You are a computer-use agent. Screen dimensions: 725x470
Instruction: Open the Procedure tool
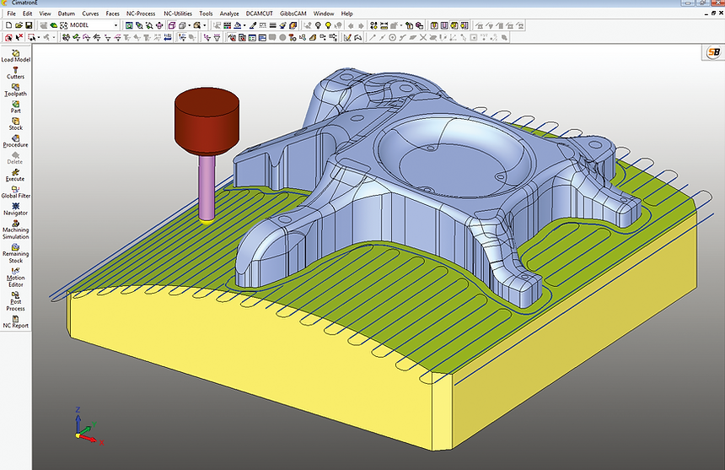coord(15,140)
